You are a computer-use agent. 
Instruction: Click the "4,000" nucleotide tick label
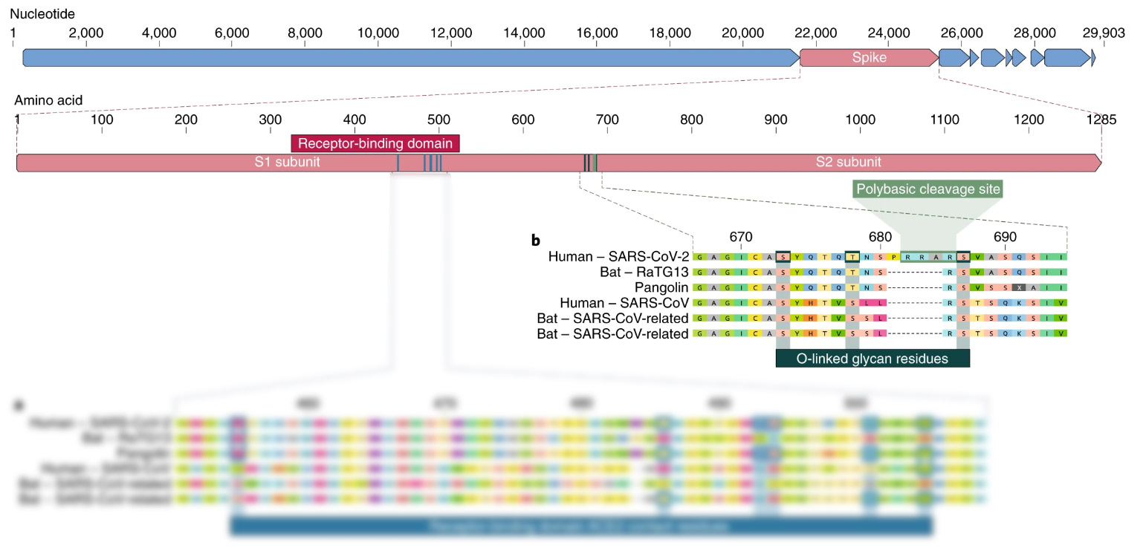pyautogui.click(x=158, y=33)
